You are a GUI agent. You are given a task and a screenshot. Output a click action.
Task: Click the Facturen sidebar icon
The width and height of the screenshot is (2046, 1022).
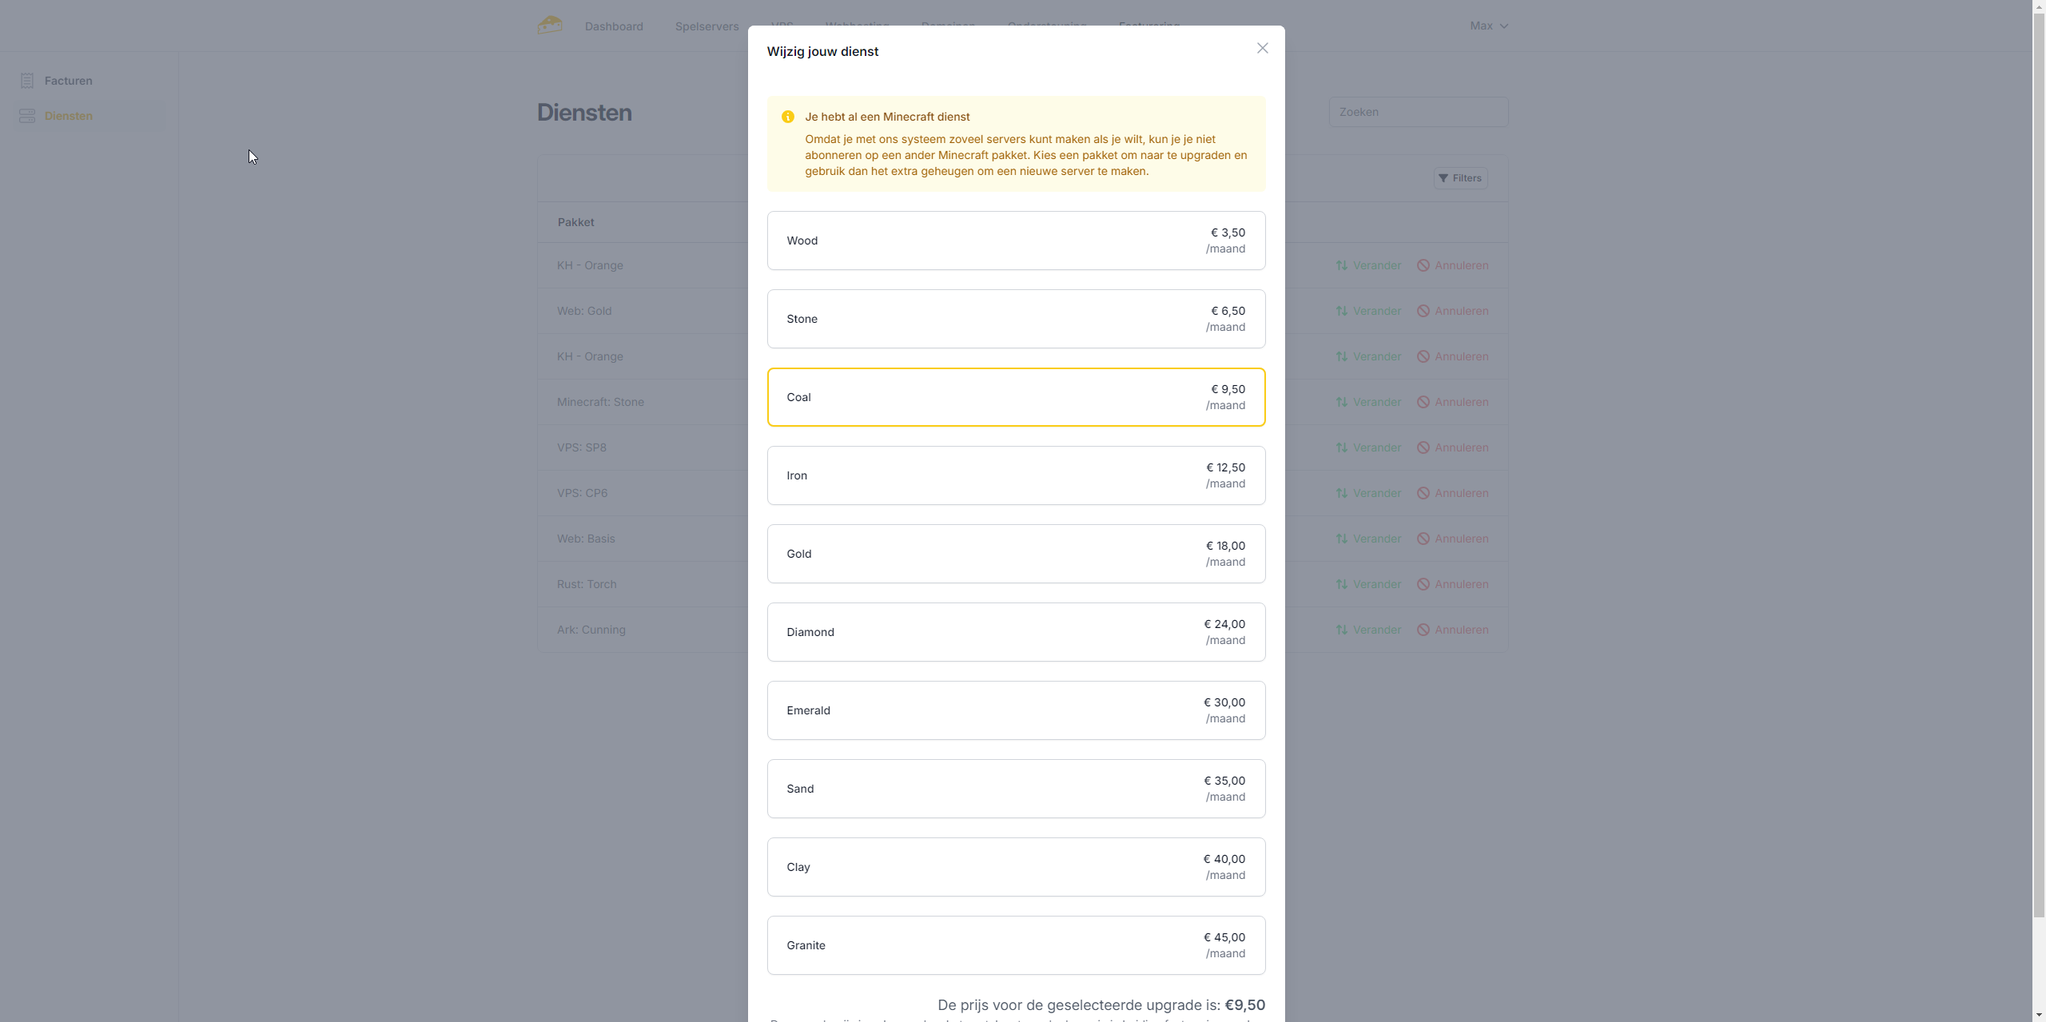(27, 81)
